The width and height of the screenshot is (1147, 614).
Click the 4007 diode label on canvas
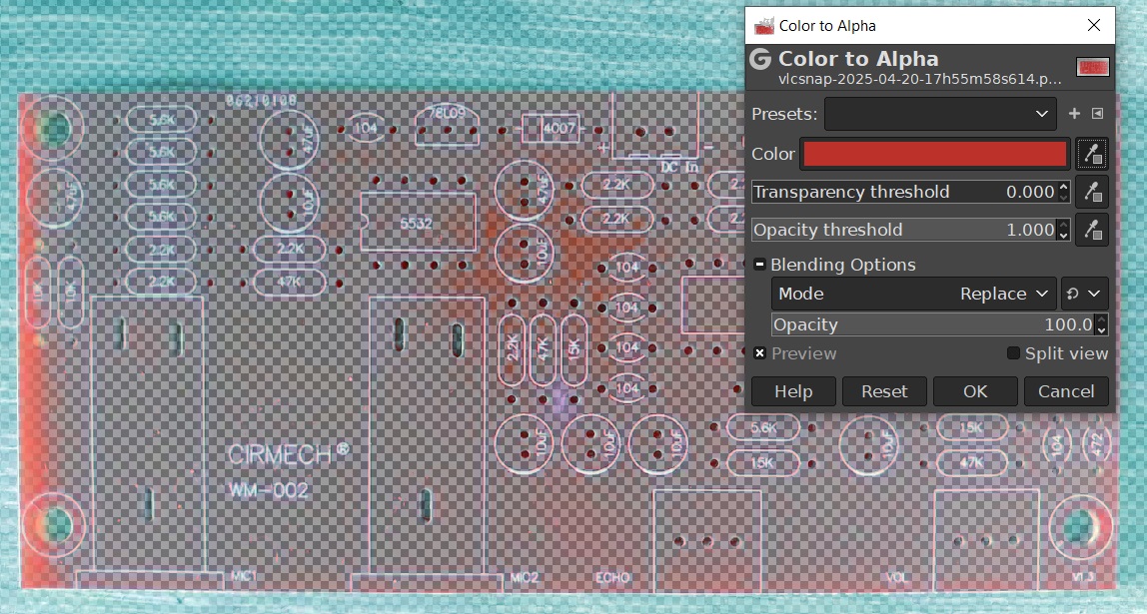560,130
